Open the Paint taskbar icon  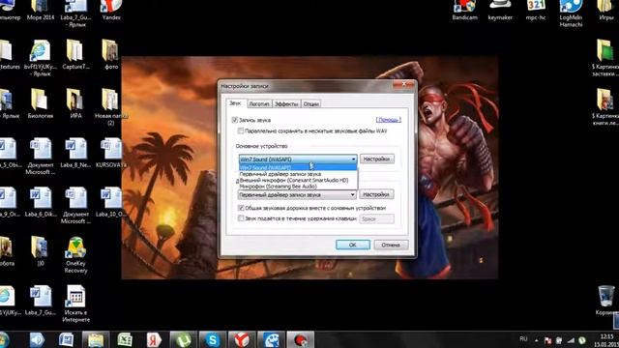click(x=271, y=339)
